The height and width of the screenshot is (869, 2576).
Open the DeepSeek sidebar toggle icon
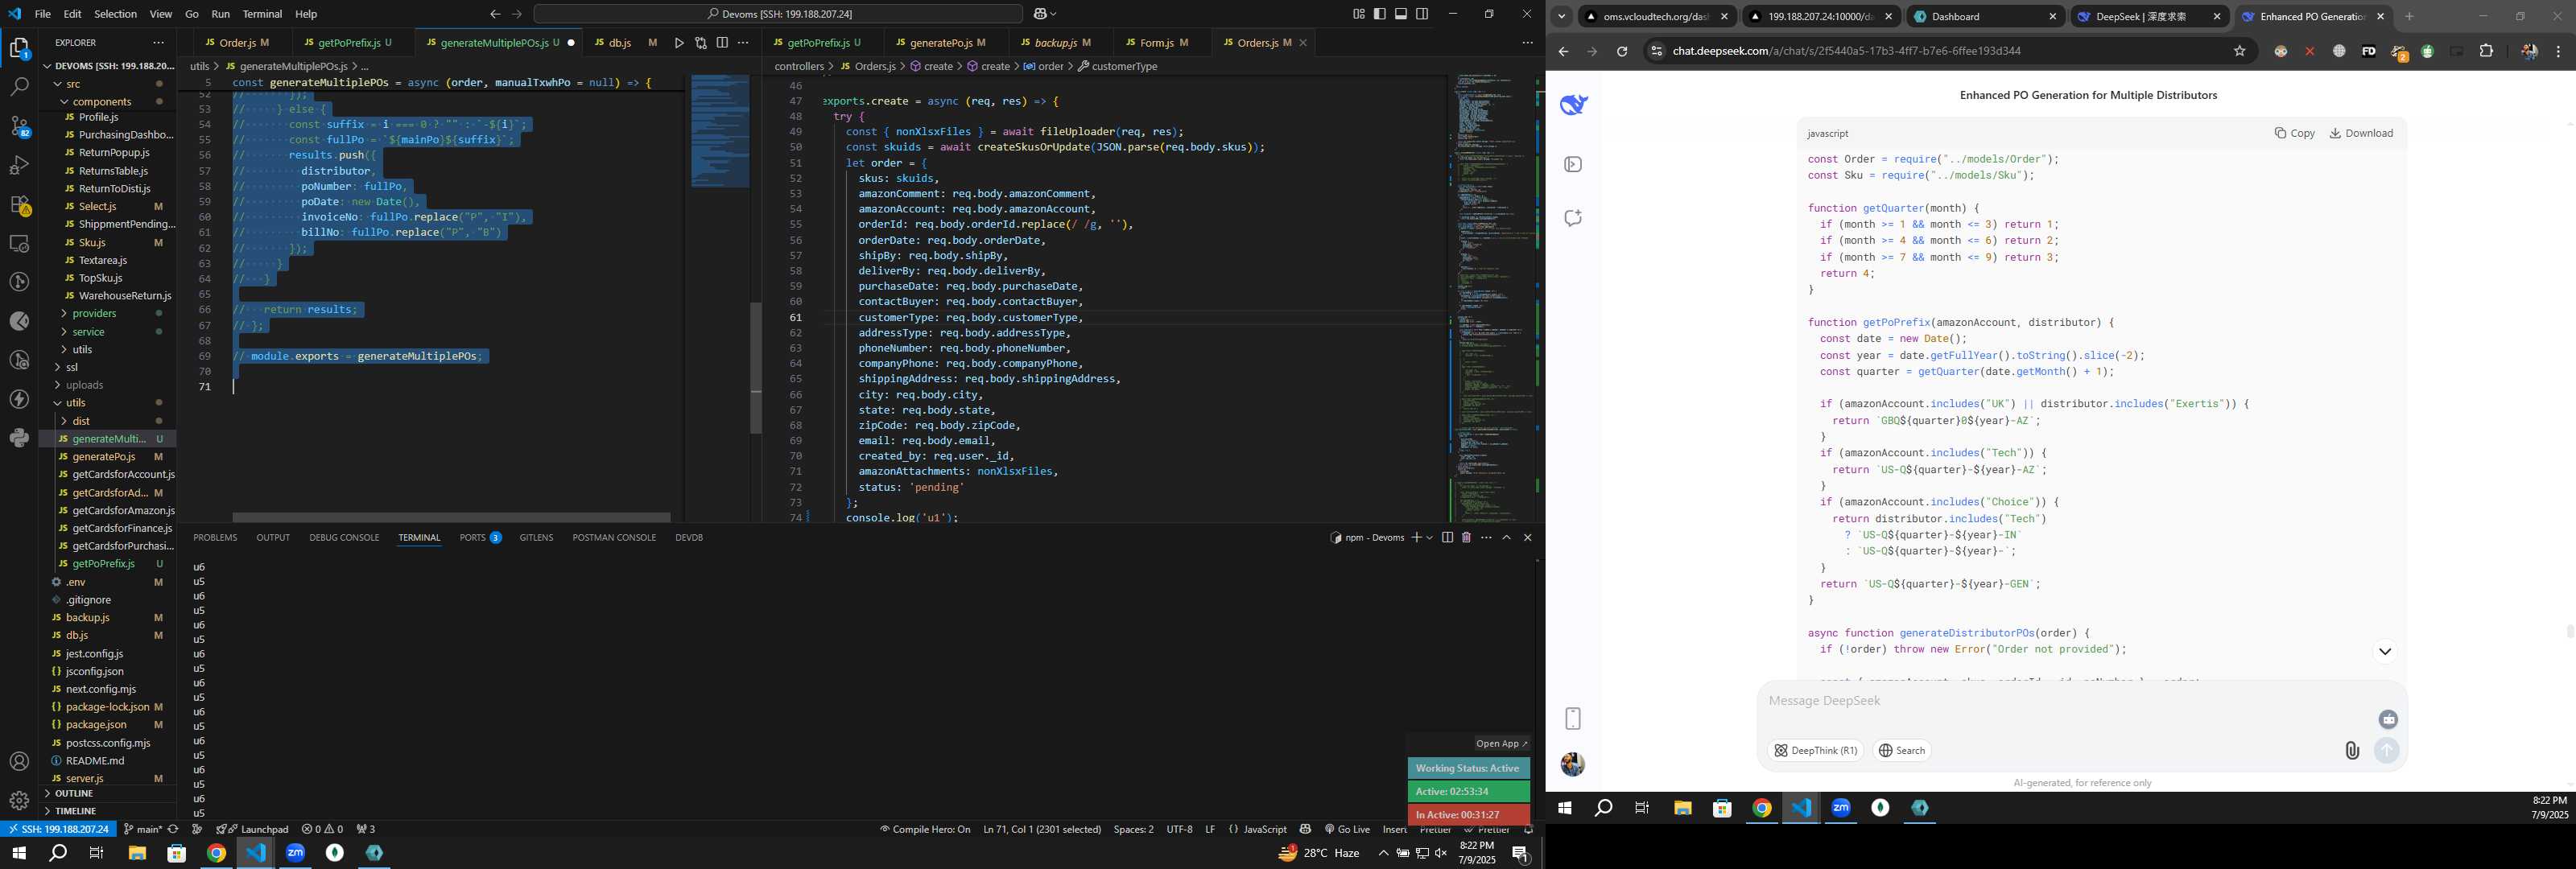(1573, 164)
